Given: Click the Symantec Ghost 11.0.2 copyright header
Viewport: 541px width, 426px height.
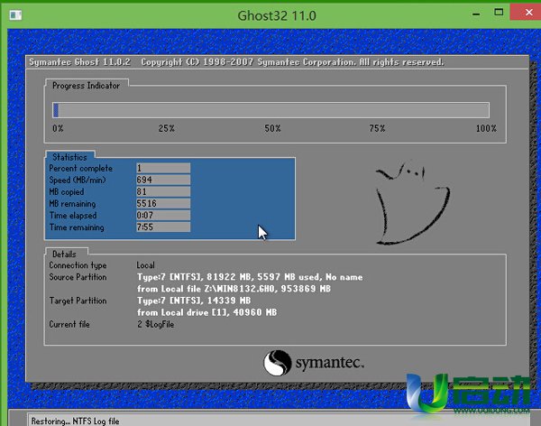Looking at the screenshot, I should point(236,62).
